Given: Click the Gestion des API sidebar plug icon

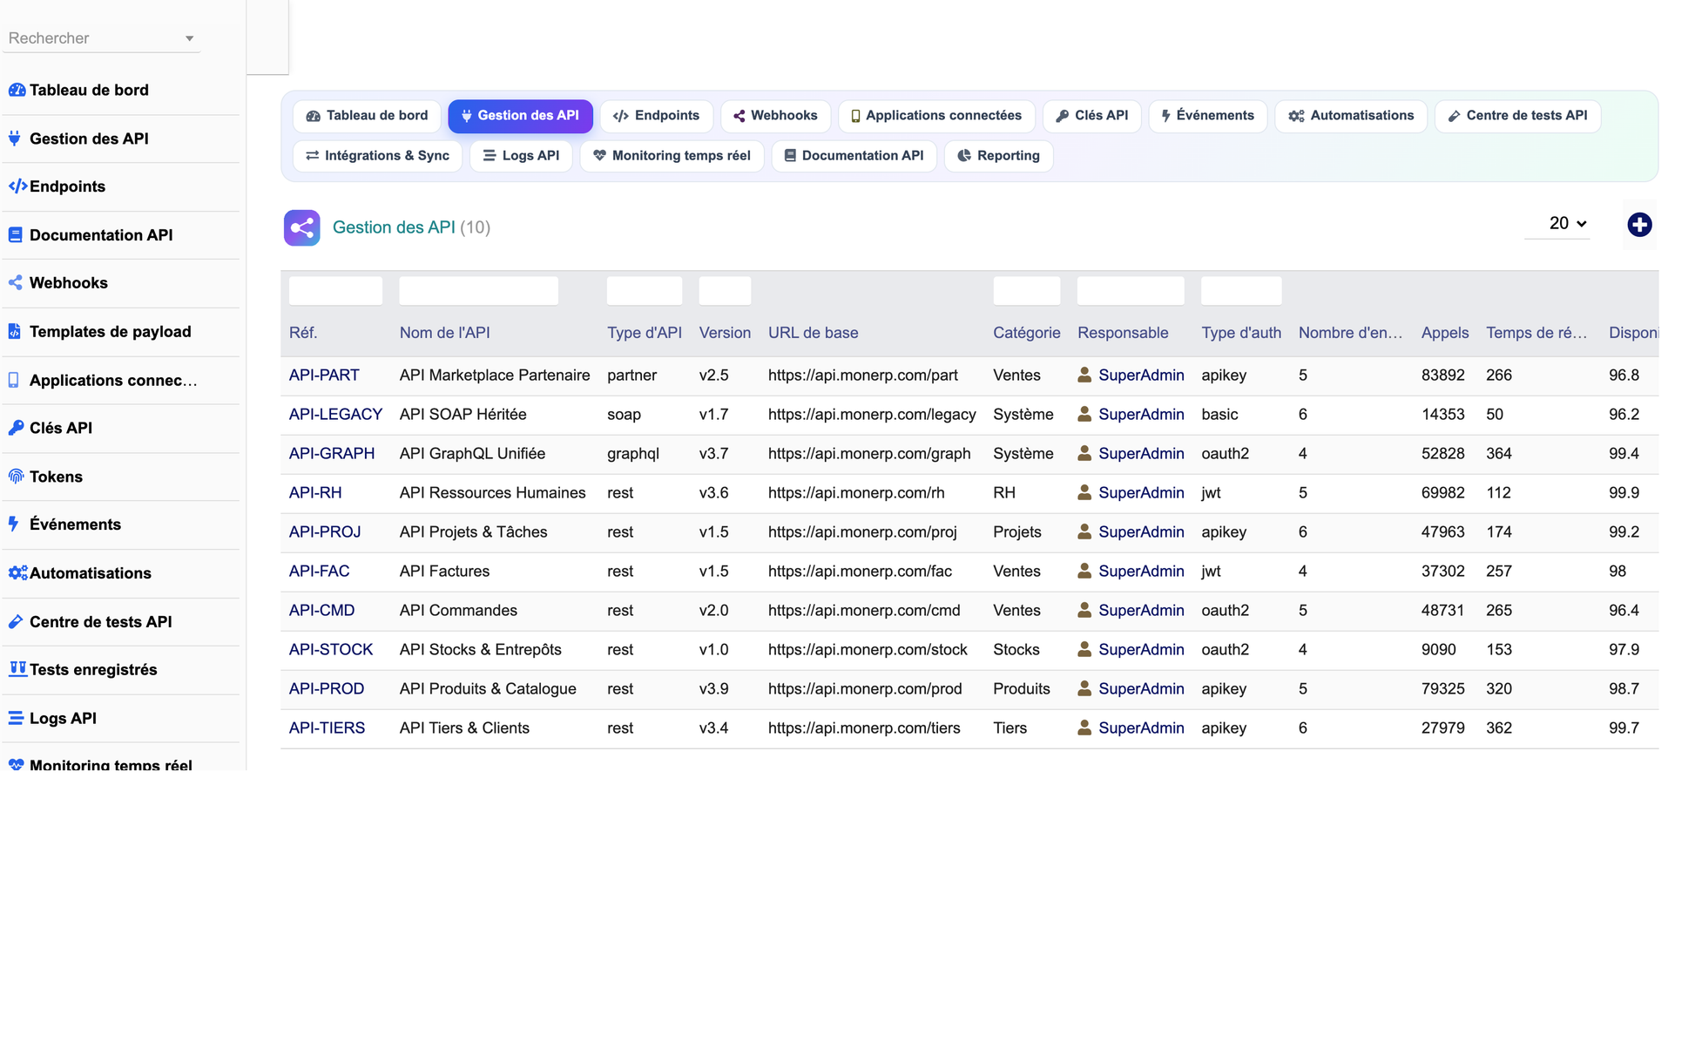Looking at the screenshot, I should pyautogui.click(x=15, y=139).
